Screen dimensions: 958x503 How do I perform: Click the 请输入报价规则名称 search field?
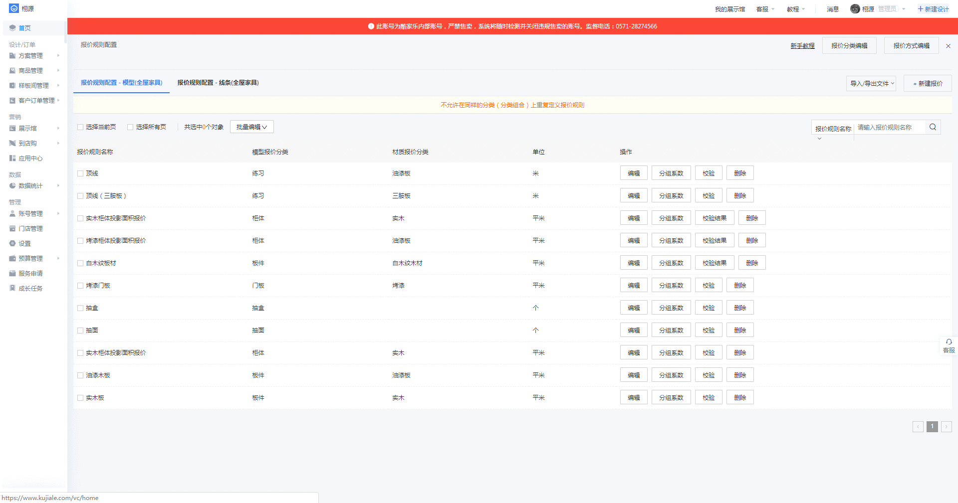pyautogui.click(x=889, y=128)
